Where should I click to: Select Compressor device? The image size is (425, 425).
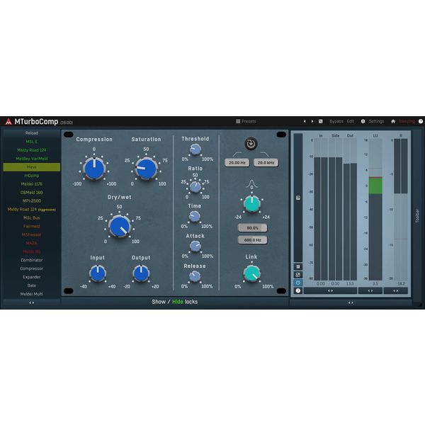tap(32, 268)
